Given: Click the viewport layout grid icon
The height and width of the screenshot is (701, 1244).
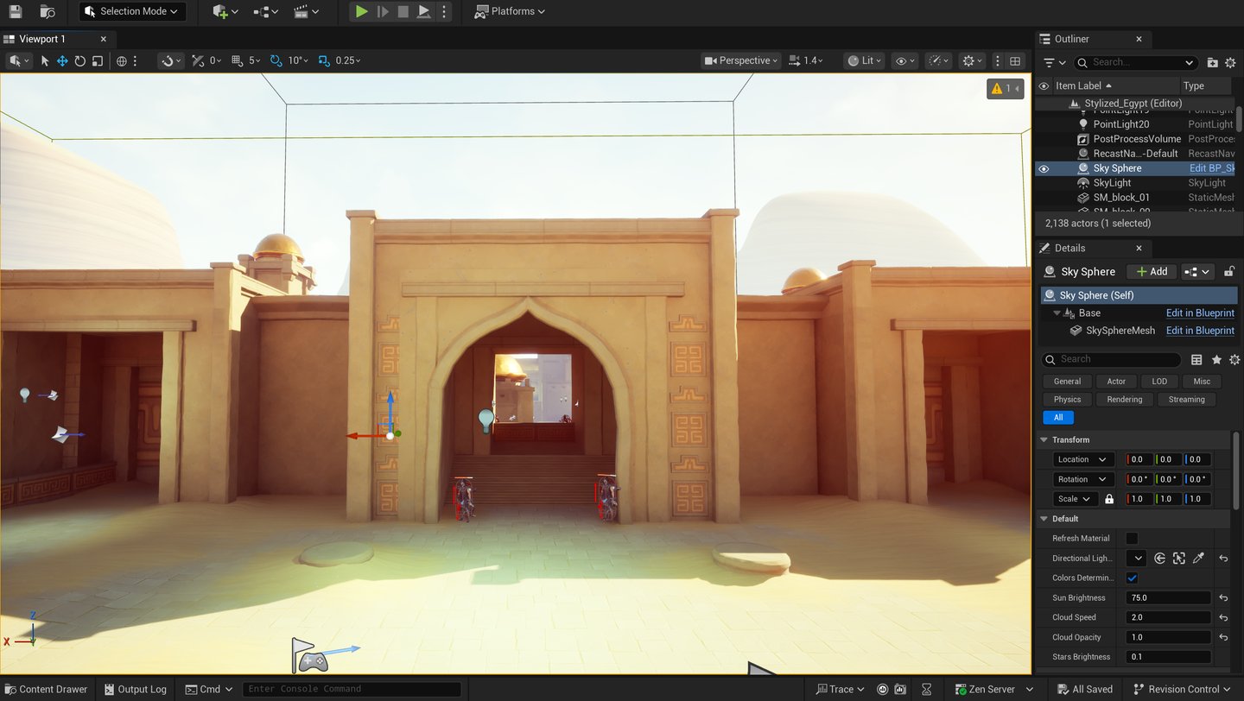Looking at the screenshot, I should [x=1015, y=60].
